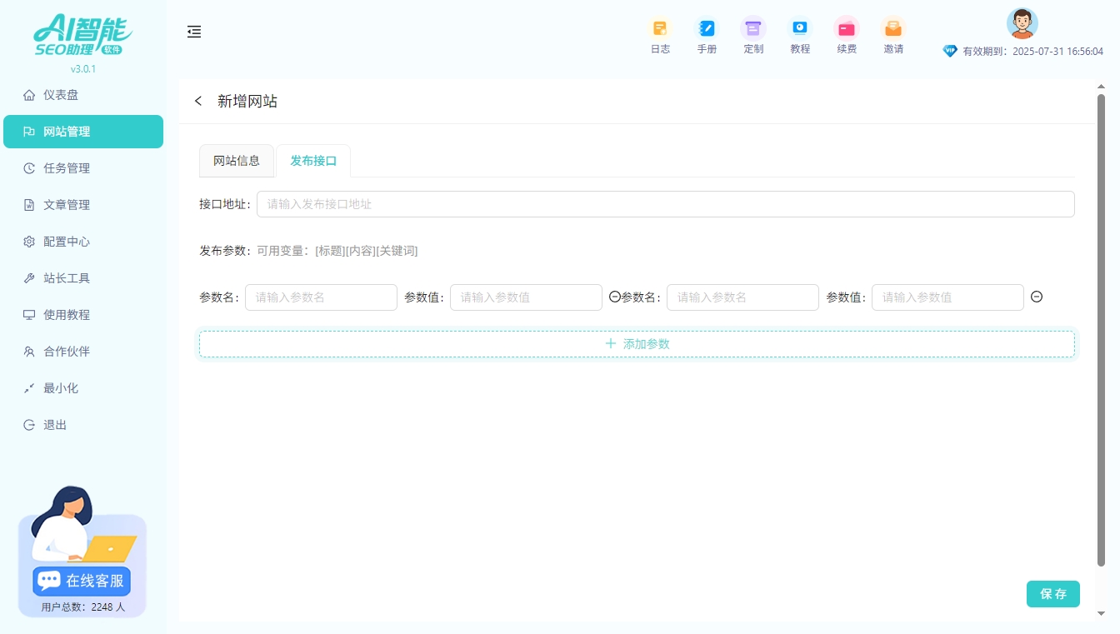Remove the second parameter pair with minus icon
This screenshot has width=1120, height=634.
pos(1036,297)
